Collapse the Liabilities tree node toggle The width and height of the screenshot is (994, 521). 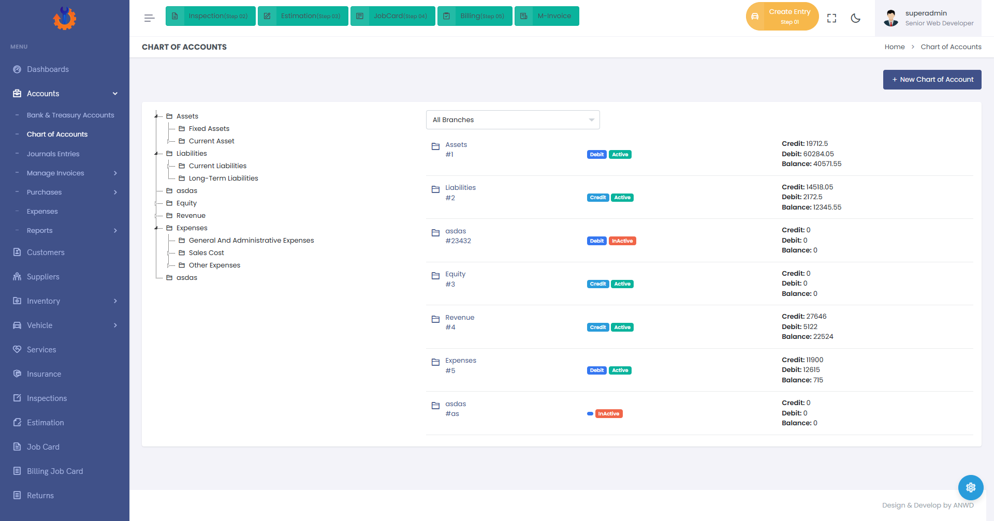[156, 154]
